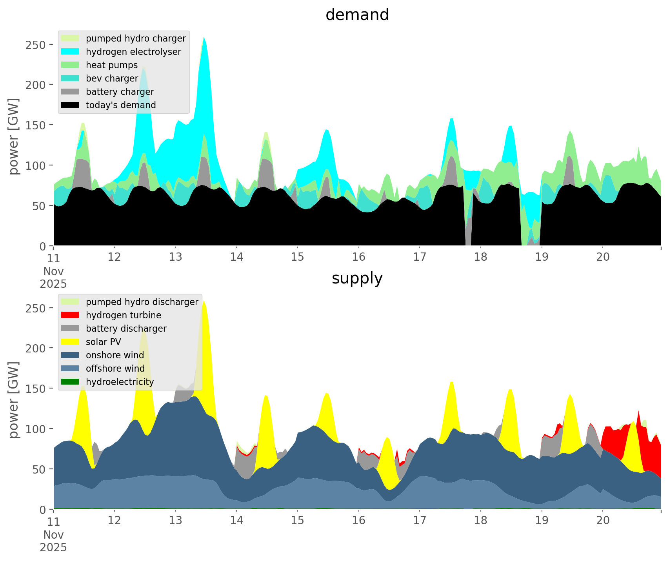The image size is (669, 561).
Task: Click the offshore wind legend label
Action: (x=115, y=369)
